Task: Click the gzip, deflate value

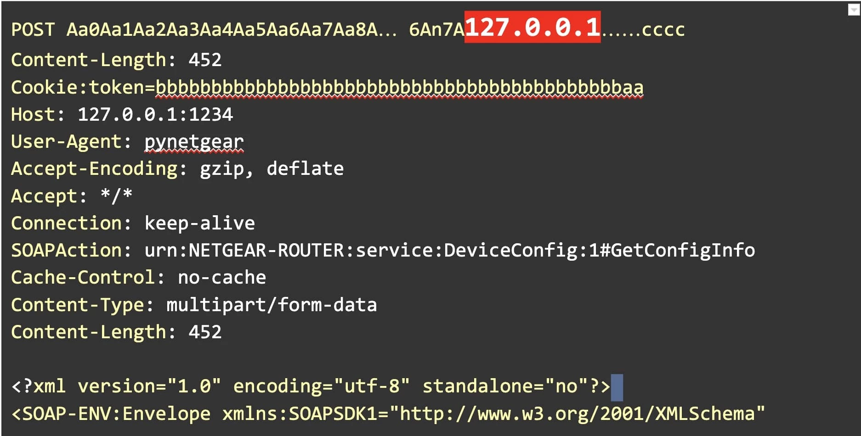Action: coord(272,169)
